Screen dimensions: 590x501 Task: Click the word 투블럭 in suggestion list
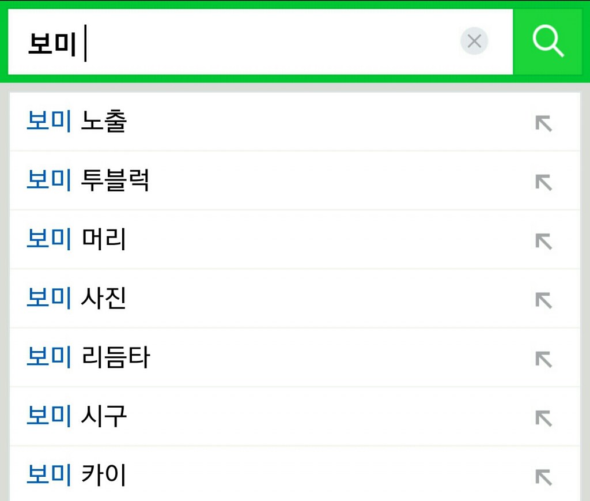pos(115,181)
